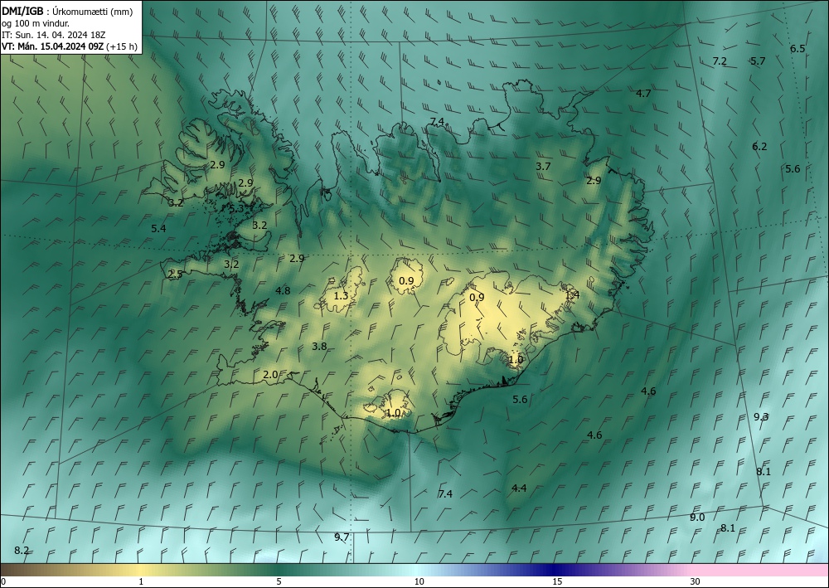Click the map value '6.2'
The height and width of the screenshot is (588, 829).
[759, 147]
